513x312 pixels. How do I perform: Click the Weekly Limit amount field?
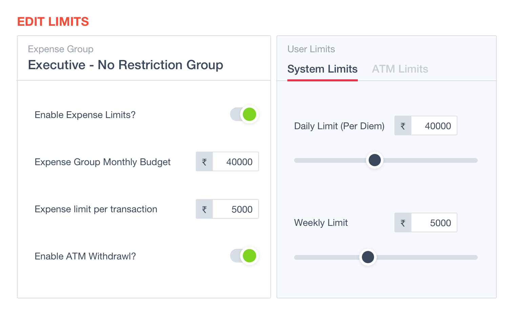[434, 223]
